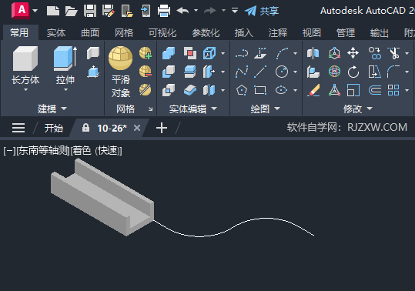
Task: Select the Polygon drawing tool
Action: (242, 90)
